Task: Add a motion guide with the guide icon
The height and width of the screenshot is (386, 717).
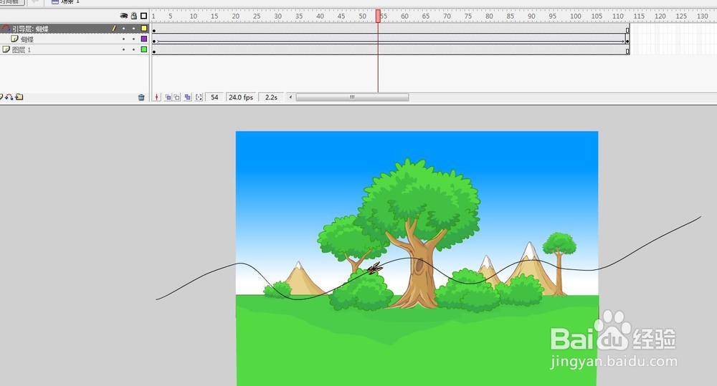Action: pos(9,97)
